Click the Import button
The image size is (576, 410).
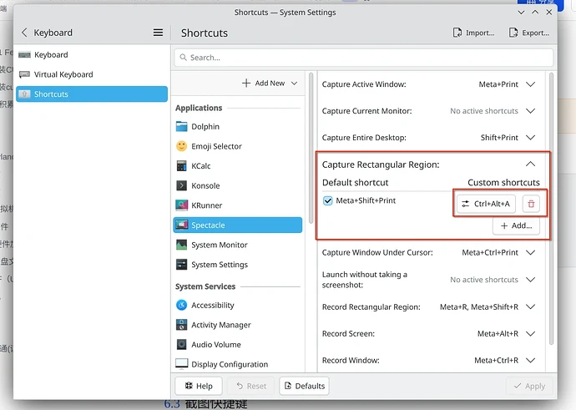(x=473, y=33)
